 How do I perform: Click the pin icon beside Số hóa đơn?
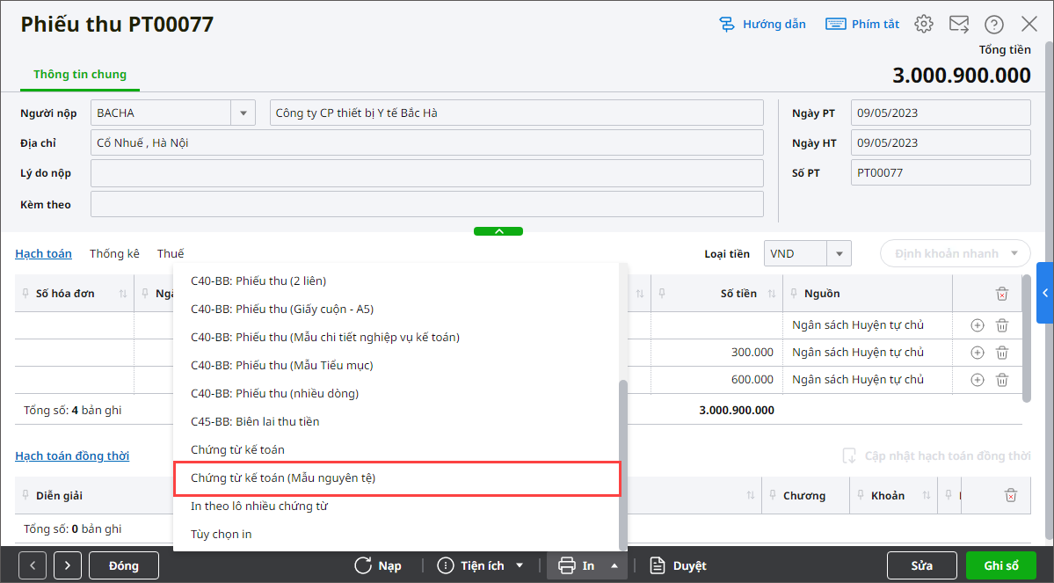point(25,293)
